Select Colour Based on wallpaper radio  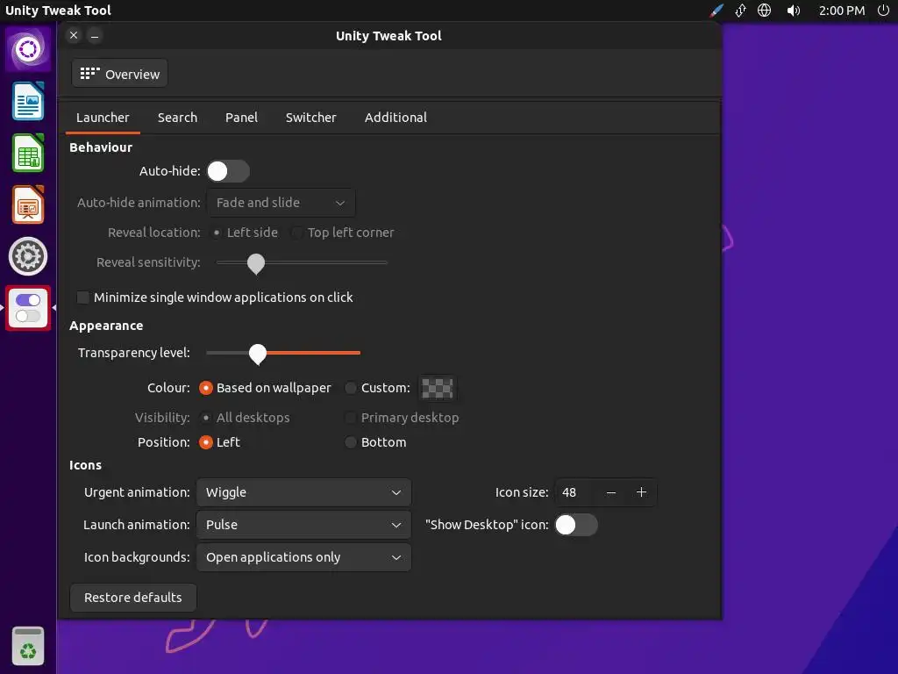(x=205, y=388)
